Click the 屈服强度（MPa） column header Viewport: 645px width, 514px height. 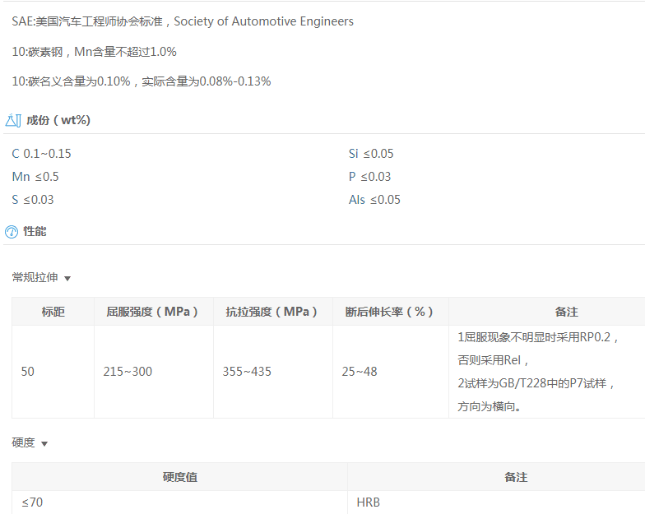pos(153,312)
